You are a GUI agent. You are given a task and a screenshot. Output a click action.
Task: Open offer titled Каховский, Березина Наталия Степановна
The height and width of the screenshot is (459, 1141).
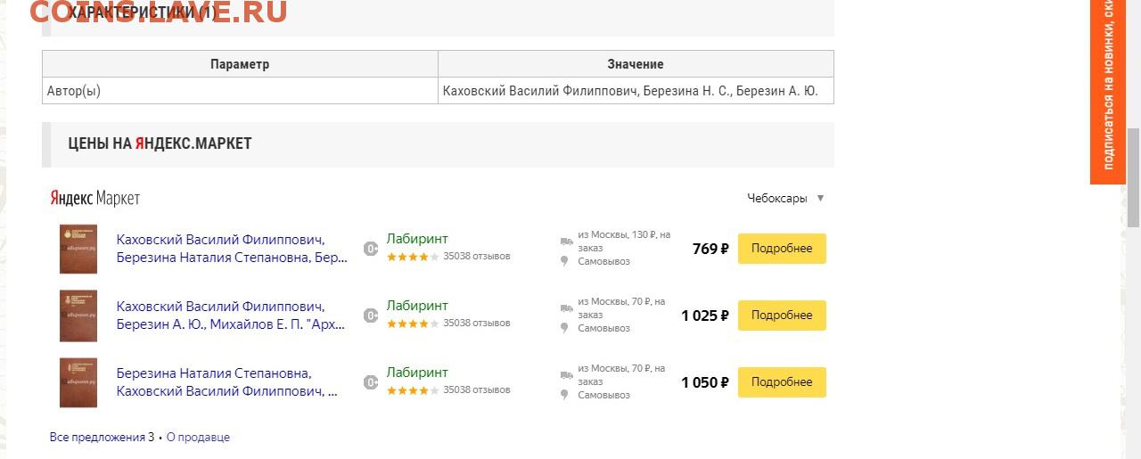(232, 249)
